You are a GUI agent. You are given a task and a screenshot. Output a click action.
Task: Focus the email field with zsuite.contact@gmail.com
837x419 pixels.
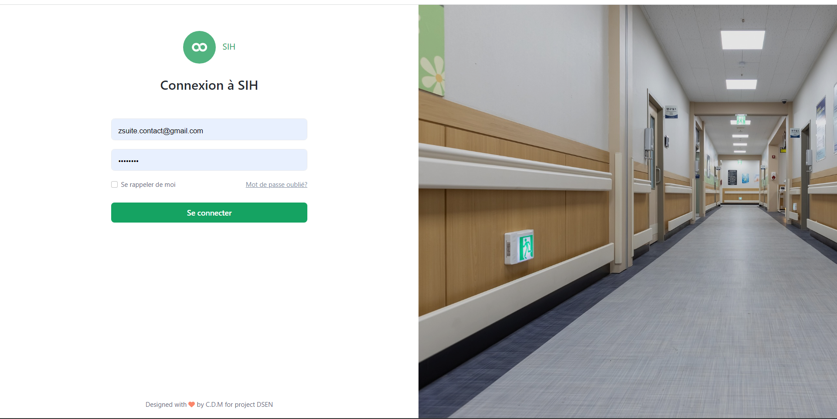point(209,129)
